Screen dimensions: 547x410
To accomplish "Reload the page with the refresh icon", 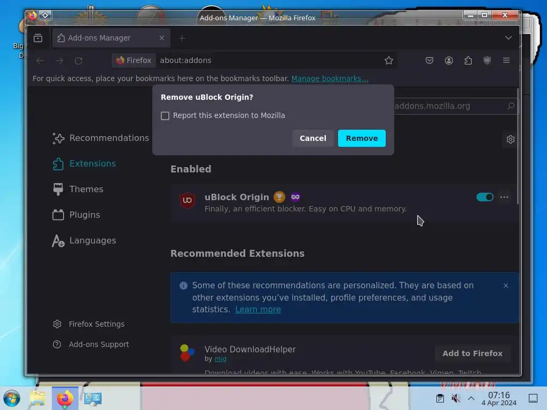I will click(x=79, y=61).
